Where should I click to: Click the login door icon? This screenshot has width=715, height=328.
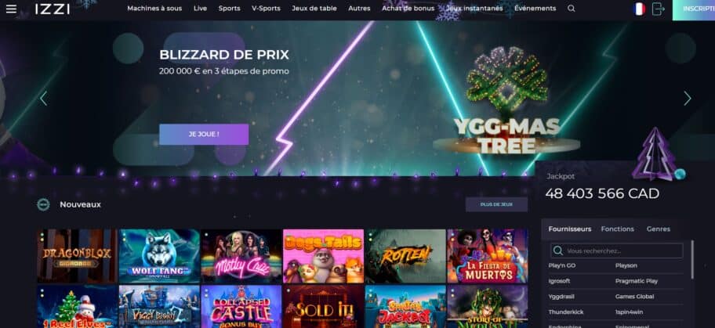click(x=658, y=9)
